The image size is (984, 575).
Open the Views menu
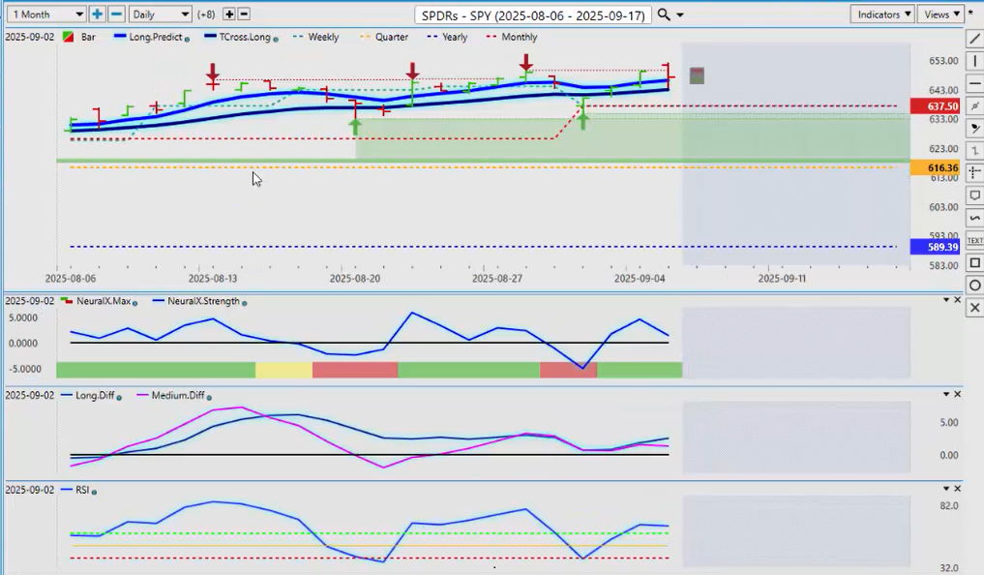(941, 15)
